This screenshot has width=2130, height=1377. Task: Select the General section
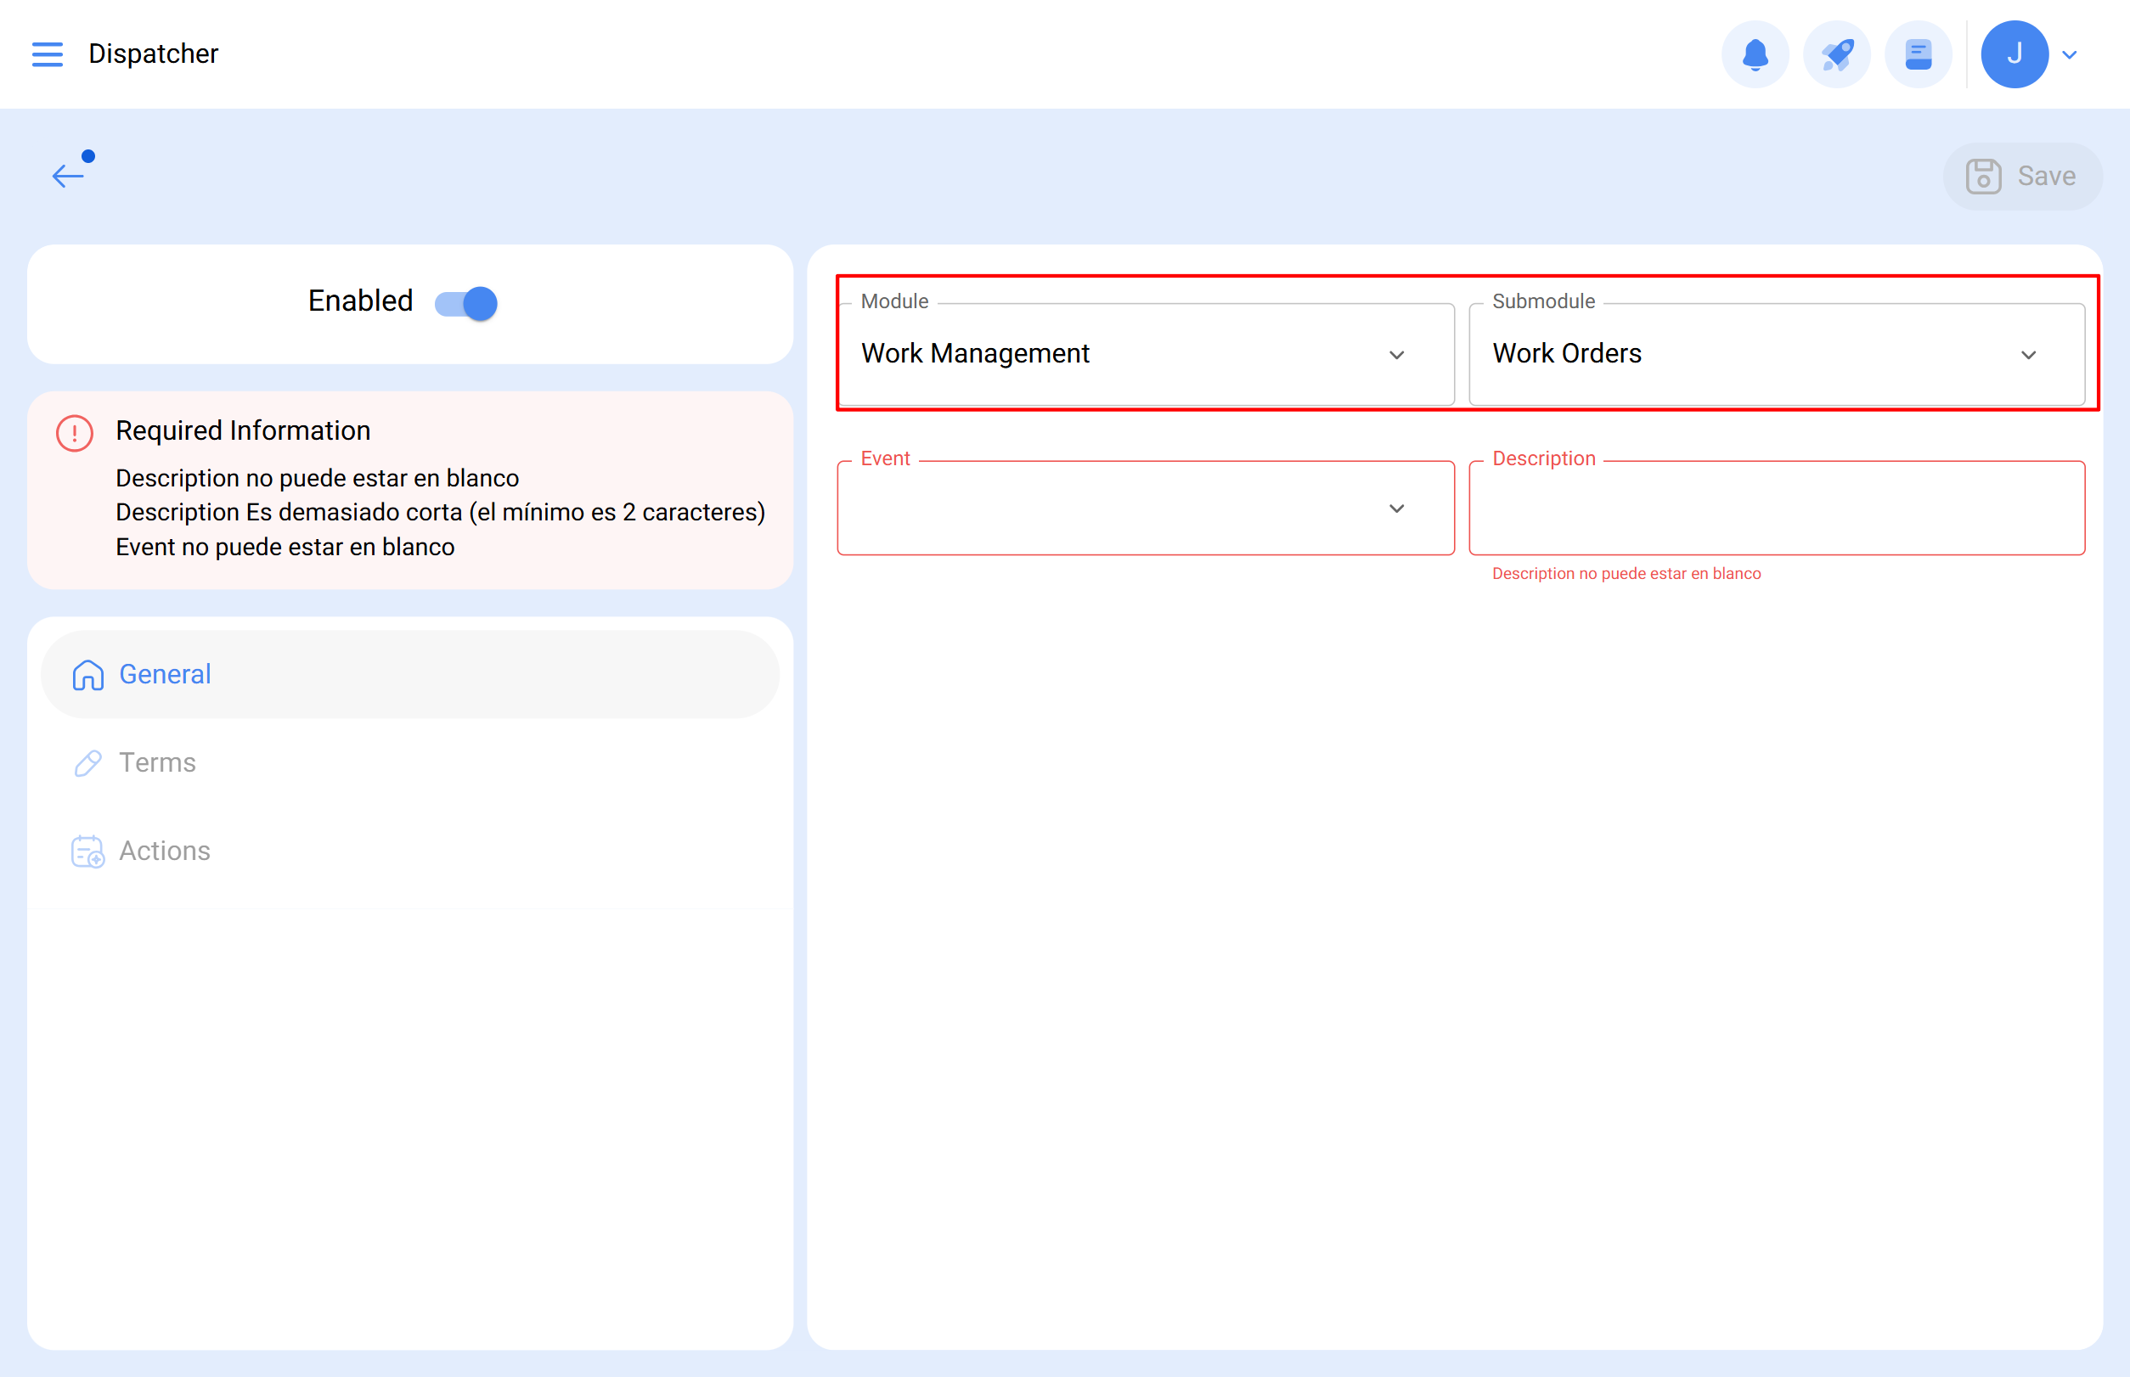165,675
